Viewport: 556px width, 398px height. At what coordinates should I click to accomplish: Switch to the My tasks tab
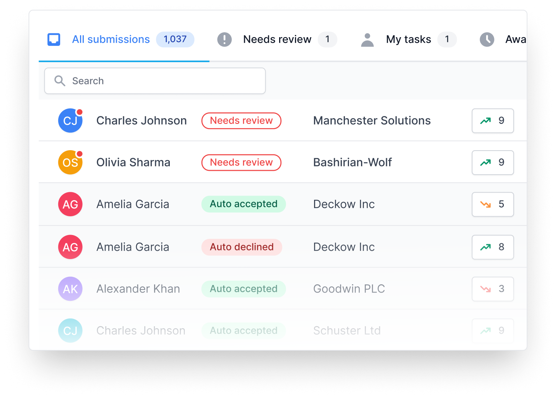[408, 39]
